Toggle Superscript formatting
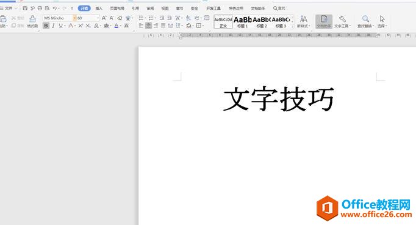The image size is (416, 225). [x=81, y=26]
